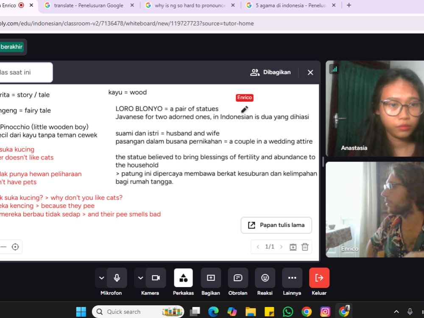The image size is (424, 318).
Task: Mute the Mikrofon button
Action: (117, 278)
